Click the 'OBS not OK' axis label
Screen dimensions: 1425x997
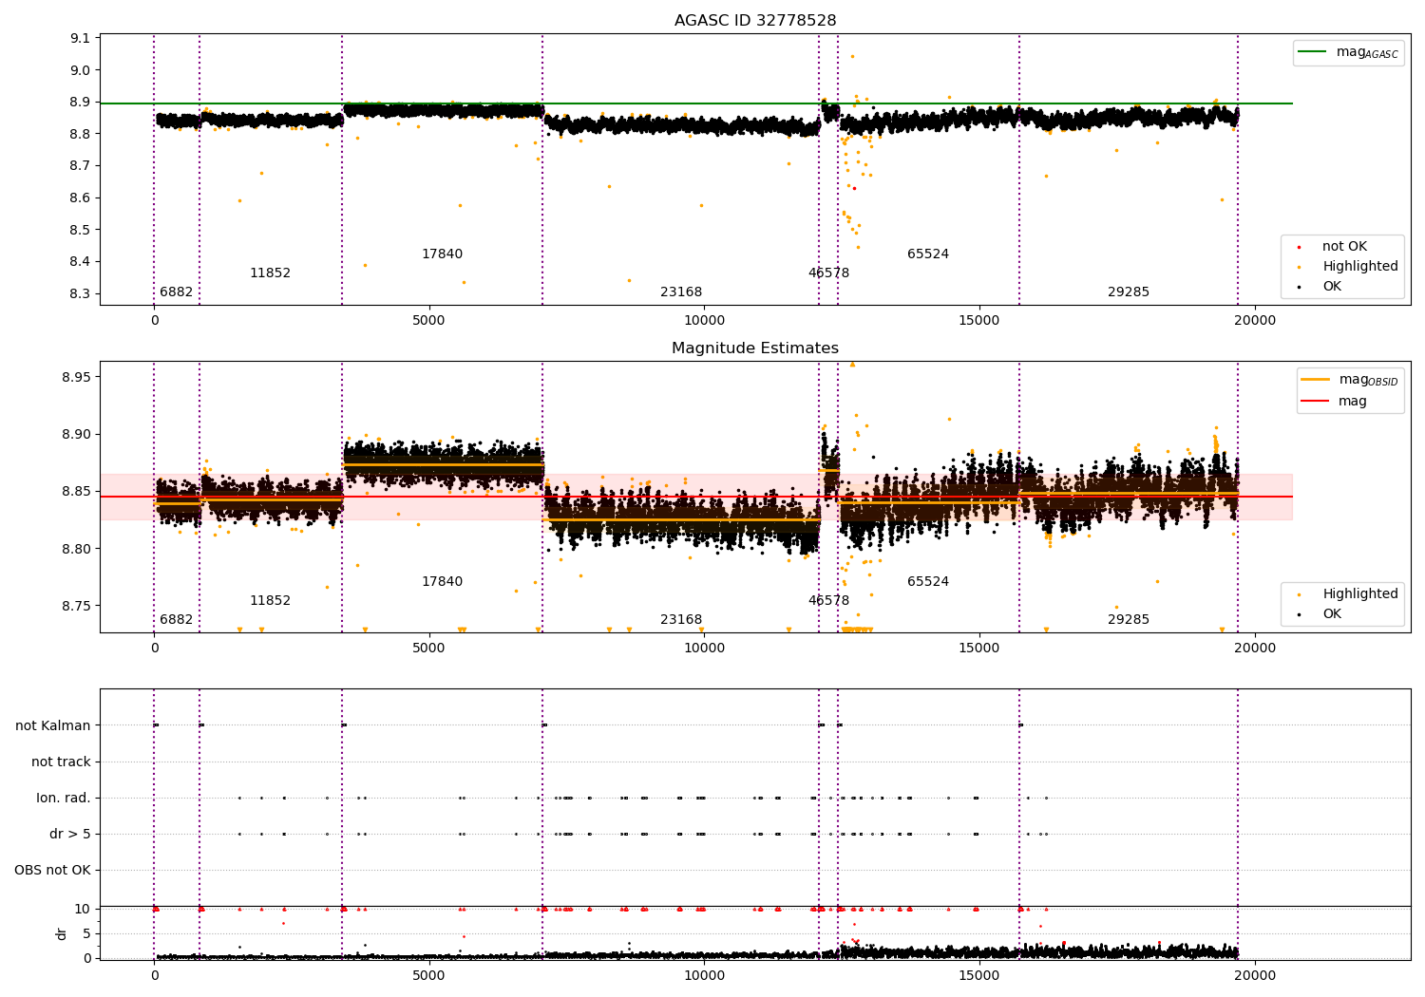tap(52, 871)
